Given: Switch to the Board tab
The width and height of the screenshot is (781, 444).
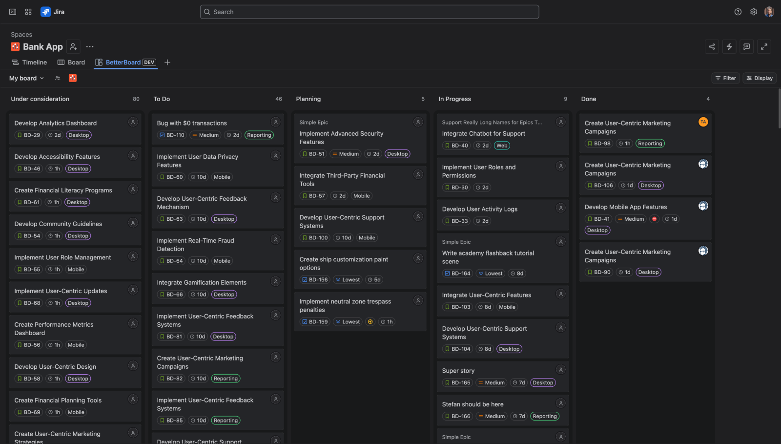Looking at the screenshot, I should 71,62.
